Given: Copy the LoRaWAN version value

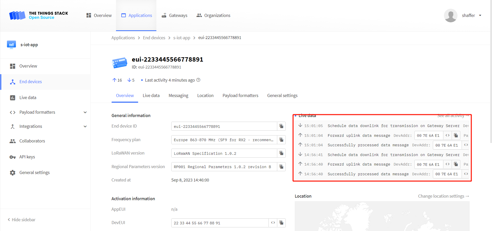Looking at the screenshot, I should [281, 153].
